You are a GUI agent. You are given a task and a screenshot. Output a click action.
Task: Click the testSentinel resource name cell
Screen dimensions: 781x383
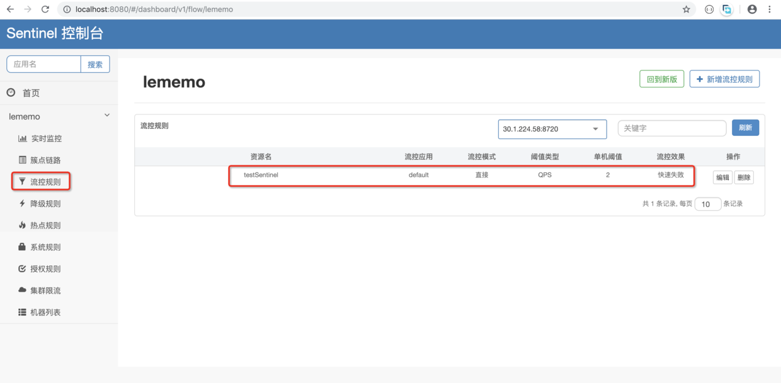pos(261,175)
